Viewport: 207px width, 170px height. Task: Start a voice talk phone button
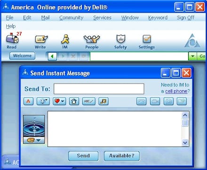(x=142, y=101)
